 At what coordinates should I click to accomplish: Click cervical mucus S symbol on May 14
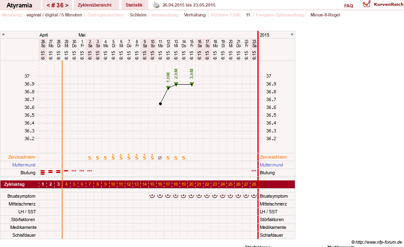click(x=183, y=158)
